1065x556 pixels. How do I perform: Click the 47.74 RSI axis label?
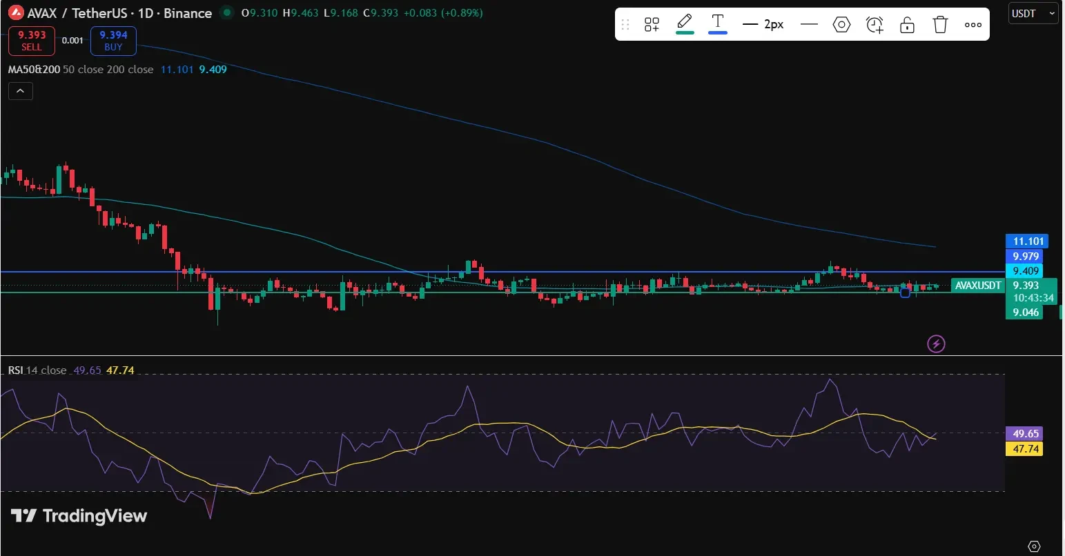(x=1026, y=449)
